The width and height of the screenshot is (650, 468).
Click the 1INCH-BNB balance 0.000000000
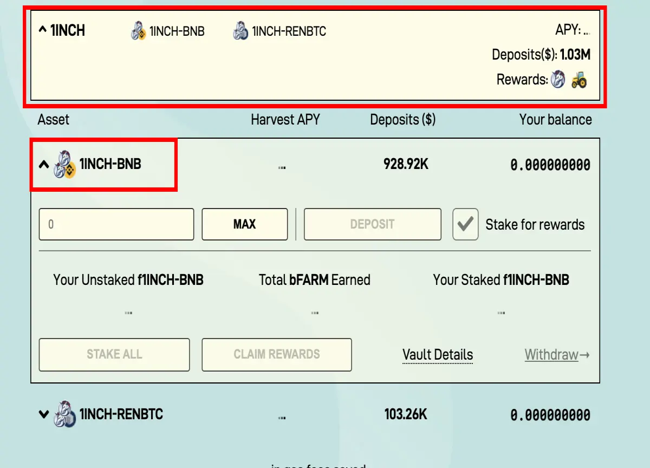click(550, 165)
